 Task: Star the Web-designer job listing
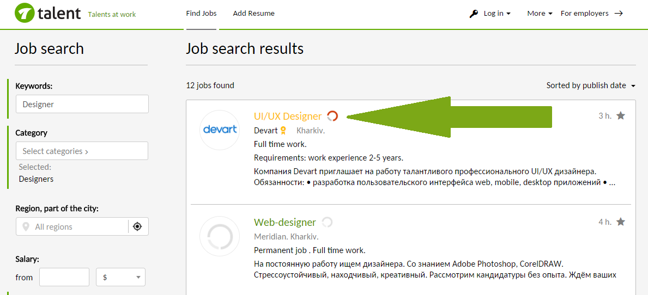click(620, 222)
